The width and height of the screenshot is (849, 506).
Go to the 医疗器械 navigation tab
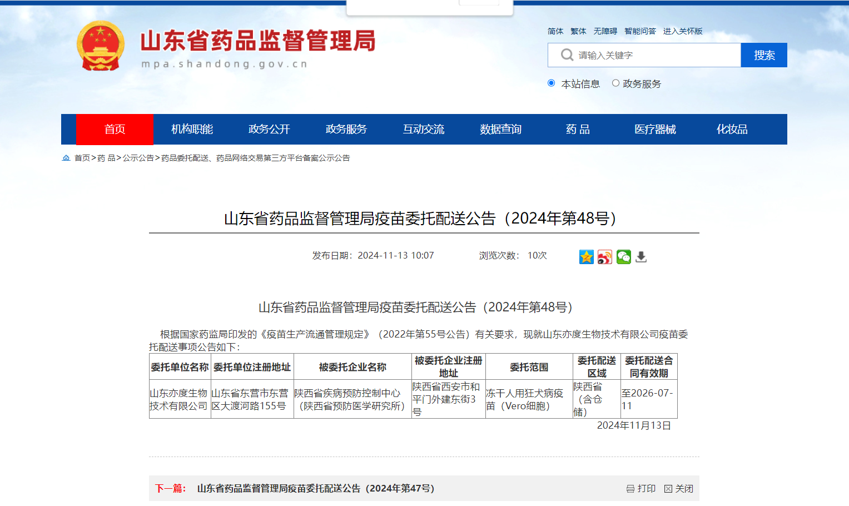pyautogui.click(x=655, y=130)
